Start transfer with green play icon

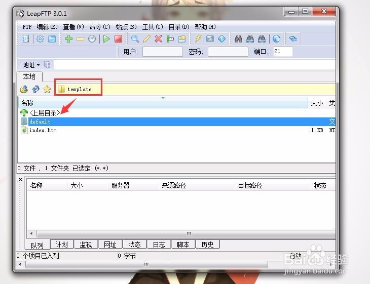click(x=106, y=39)
